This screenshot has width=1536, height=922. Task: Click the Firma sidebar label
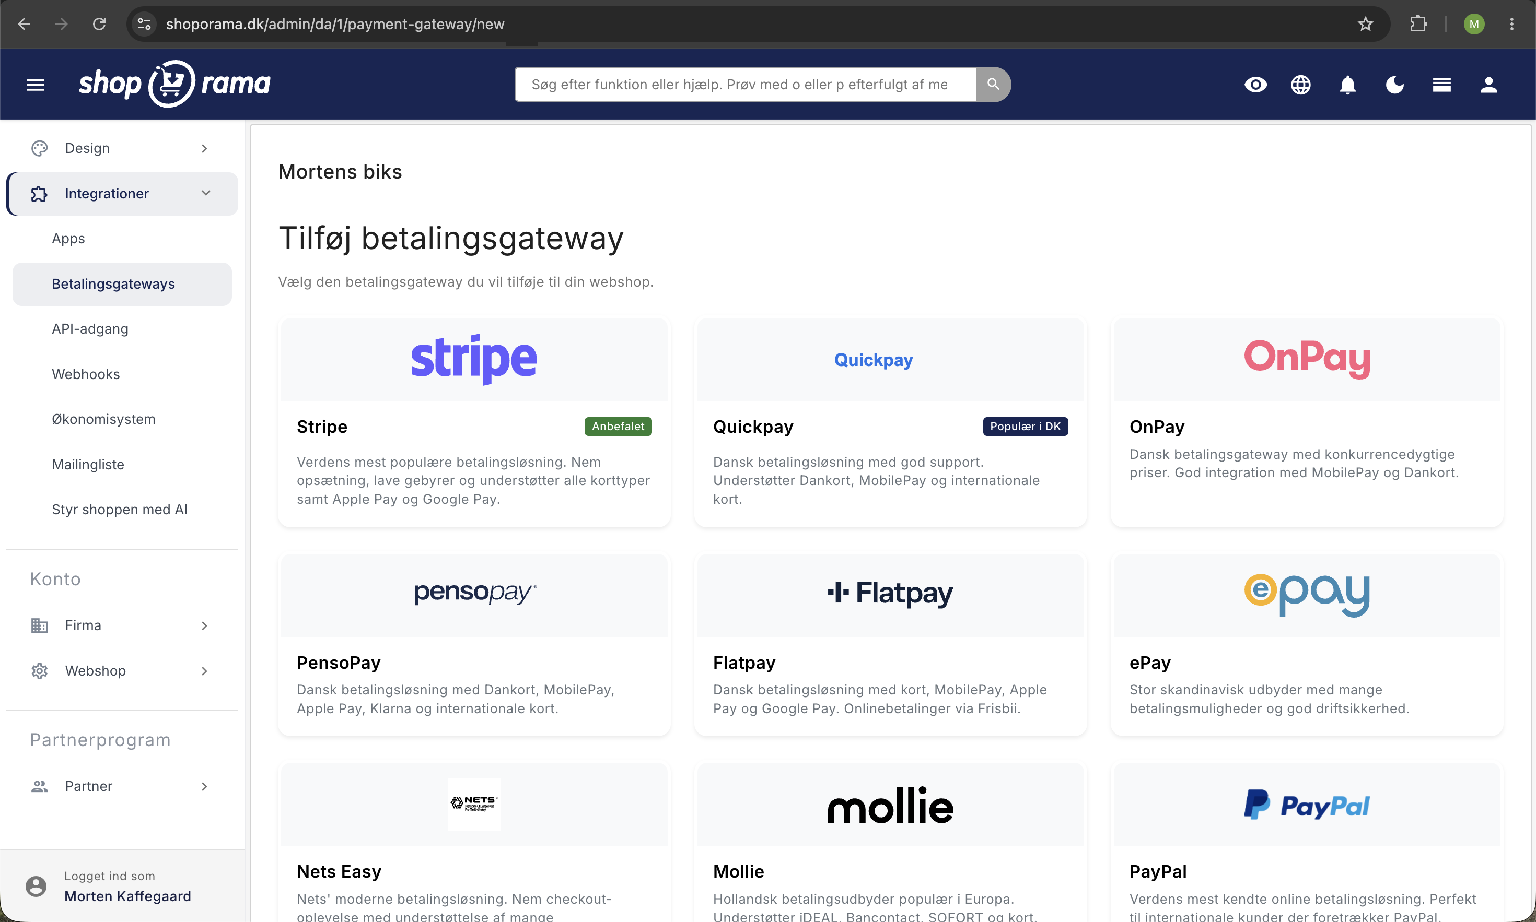[83, 625]
